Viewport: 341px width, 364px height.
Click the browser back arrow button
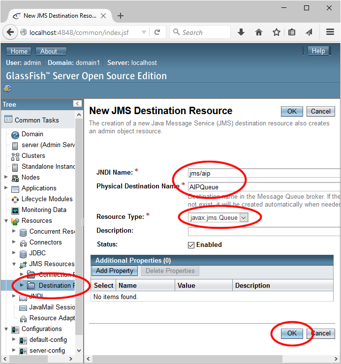click(x=10, y=32)
